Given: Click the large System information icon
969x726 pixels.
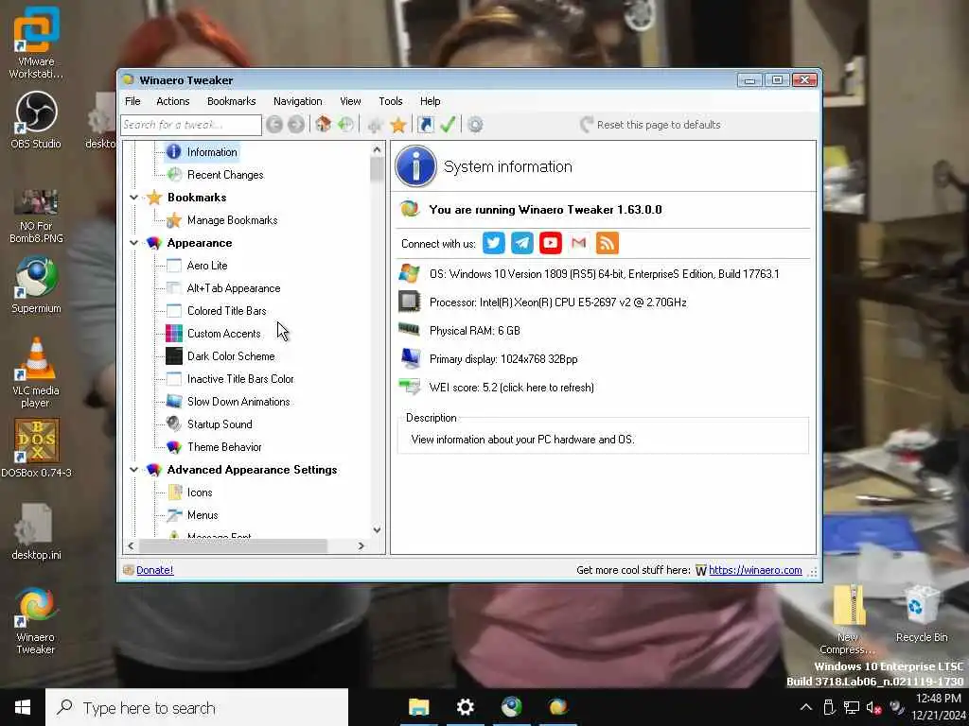Looking at the screenshot, I should coord(415,166).
